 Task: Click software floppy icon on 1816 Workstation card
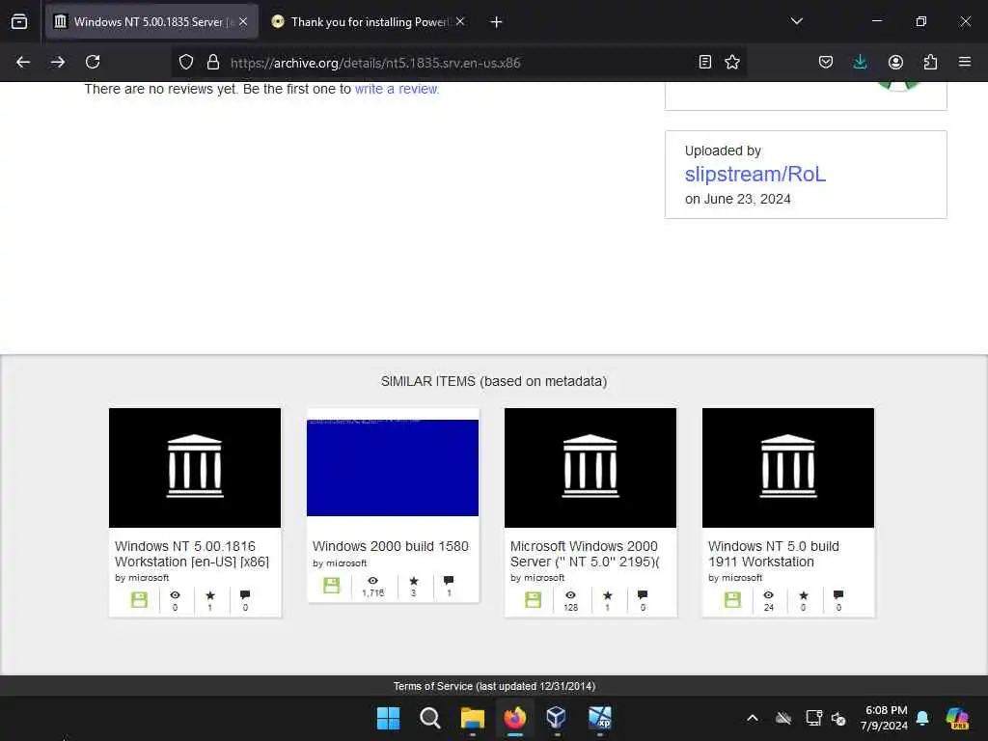(139, 599)
